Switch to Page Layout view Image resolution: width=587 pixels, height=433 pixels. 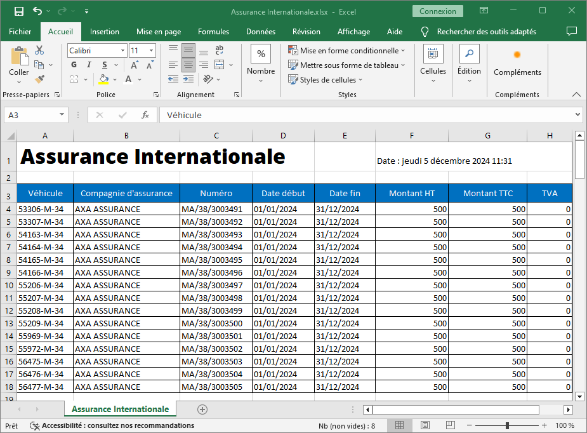(425, 425)
